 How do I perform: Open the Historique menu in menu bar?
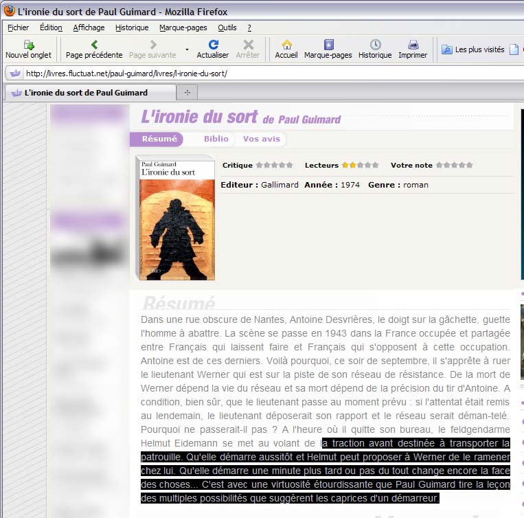point(132,27)
